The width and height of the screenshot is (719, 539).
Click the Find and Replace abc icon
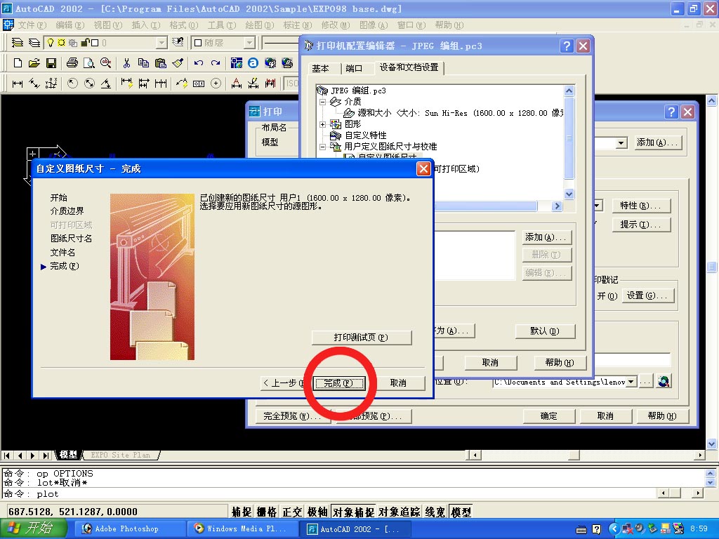[x=106, y=62]
